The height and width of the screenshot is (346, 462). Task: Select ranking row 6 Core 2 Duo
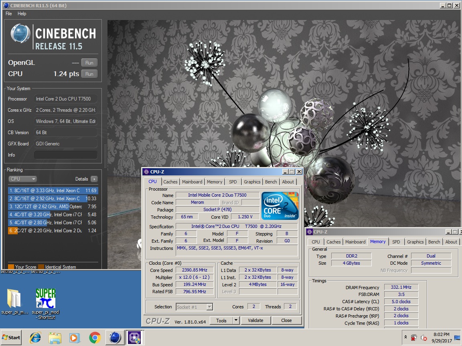pyautogui.click(x=53, y=231)
